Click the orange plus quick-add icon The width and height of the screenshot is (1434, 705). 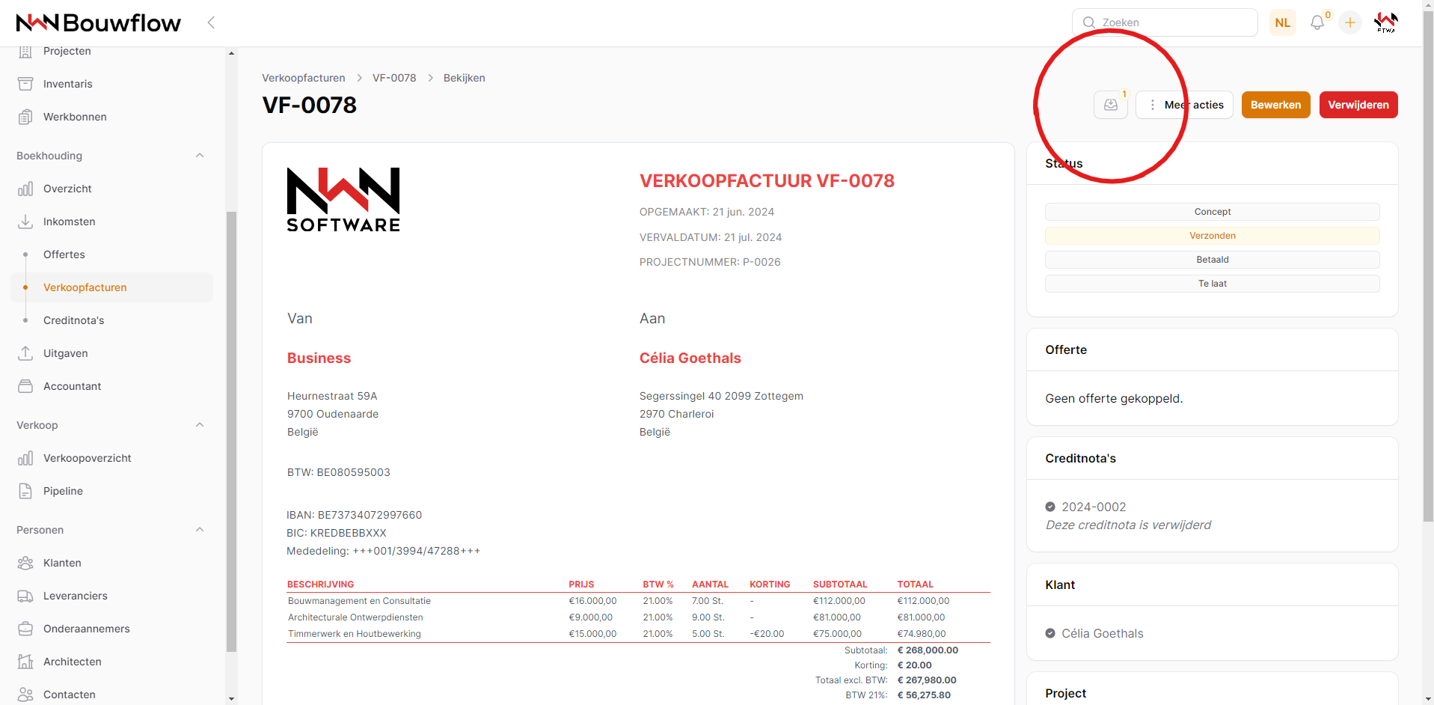pyautogui.click(x=1349, y=23)
